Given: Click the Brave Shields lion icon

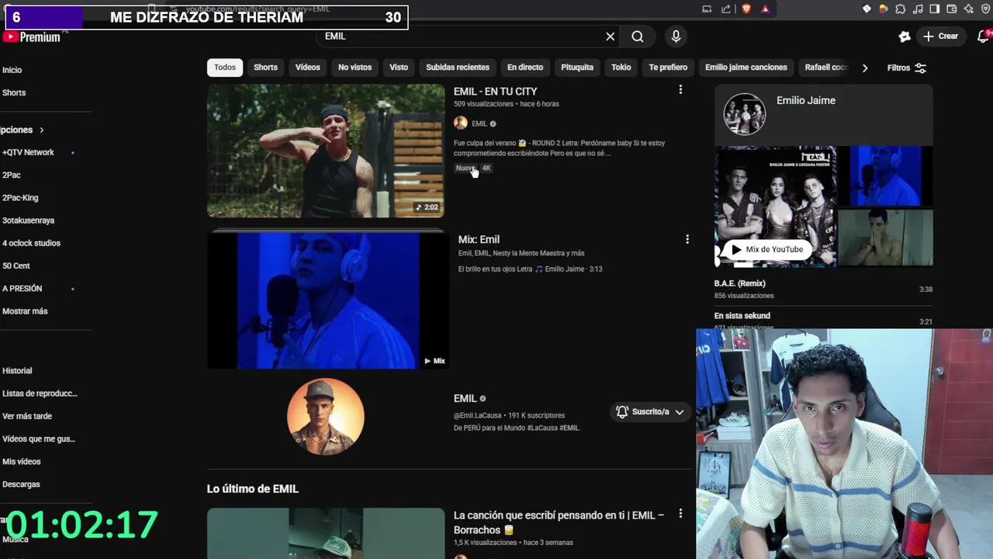Looking at the screenshot, I should tap(746, 9).
